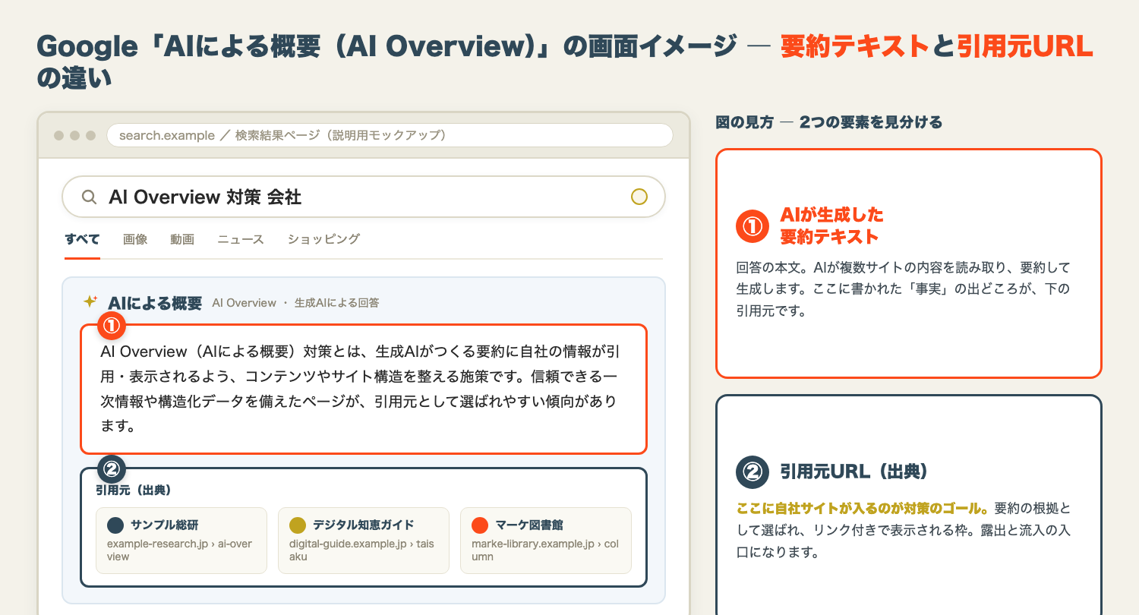Click the AIによる概要 heading

[x=155, y=303]
